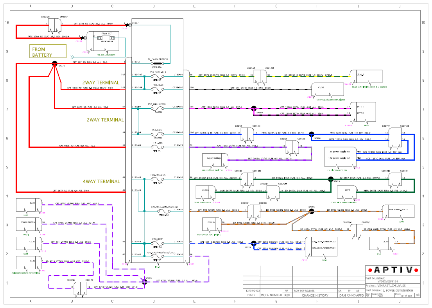Image resolution: width=432 pixels, height=308 pixels.
Task: Select the part number VFDSXVEEP9138
Action: [x=388, y=281]
